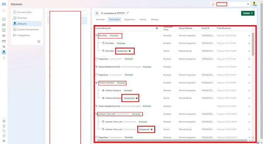This screenshot has height=144, width=263.
Task: Select the highlighted Events Manager icon in left rail
Action: [4, 52]
